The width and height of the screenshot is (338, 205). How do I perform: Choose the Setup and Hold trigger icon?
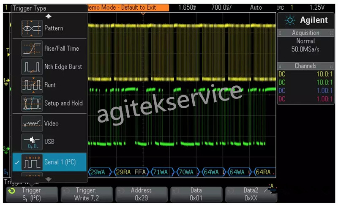click(x=32, y=103)
